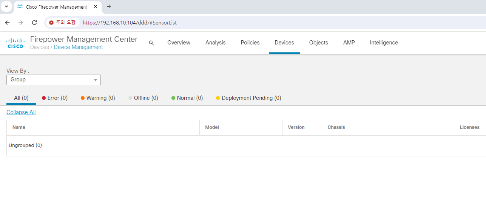Open the Analysis menu
The image size is (486, 211).
[x=215, y=43]
